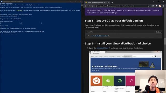
Task: Copy the wsl set-default-version command
Action: point(158,32)
